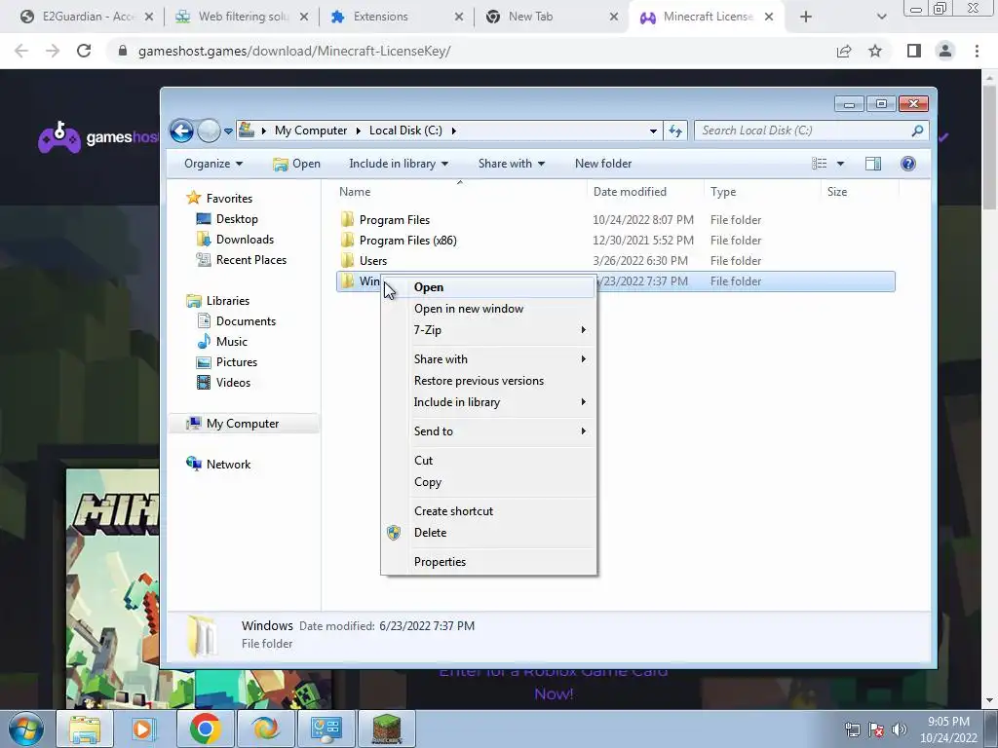Choose Cut in context menu
998x748 pixels.
click(488, 461)
